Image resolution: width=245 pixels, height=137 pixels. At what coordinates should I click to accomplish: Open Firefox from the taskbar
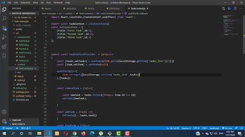[83, 134]
